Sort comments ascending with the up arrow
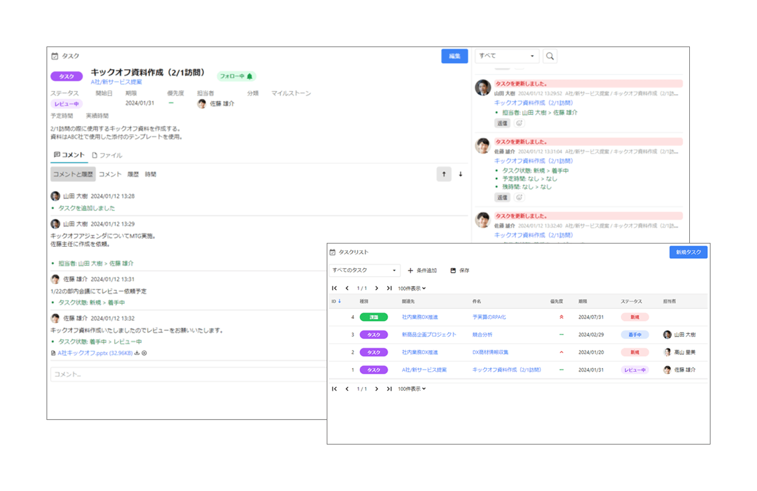This screenshot has width=757, height=491. click(x=444, y=175)
